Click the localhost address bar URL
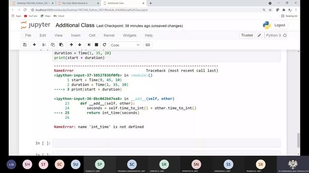The image size is (309, 173). pos(92,10)
